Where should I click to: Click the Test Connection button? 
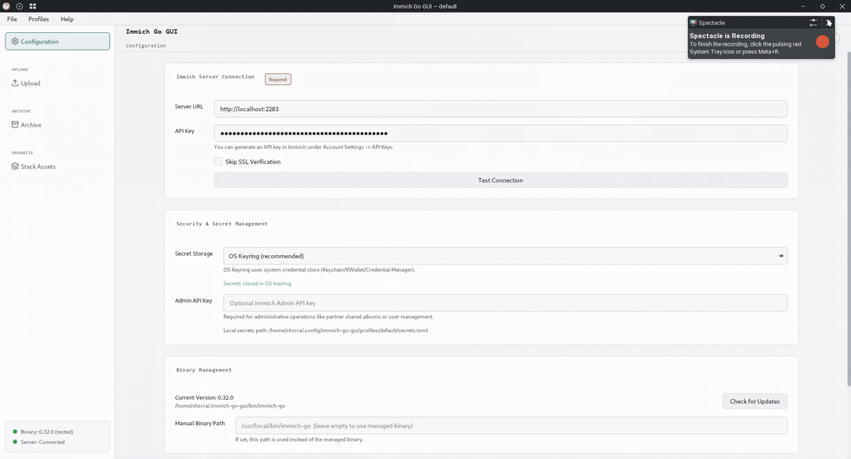pyautogui.click(x=500, y=180)
